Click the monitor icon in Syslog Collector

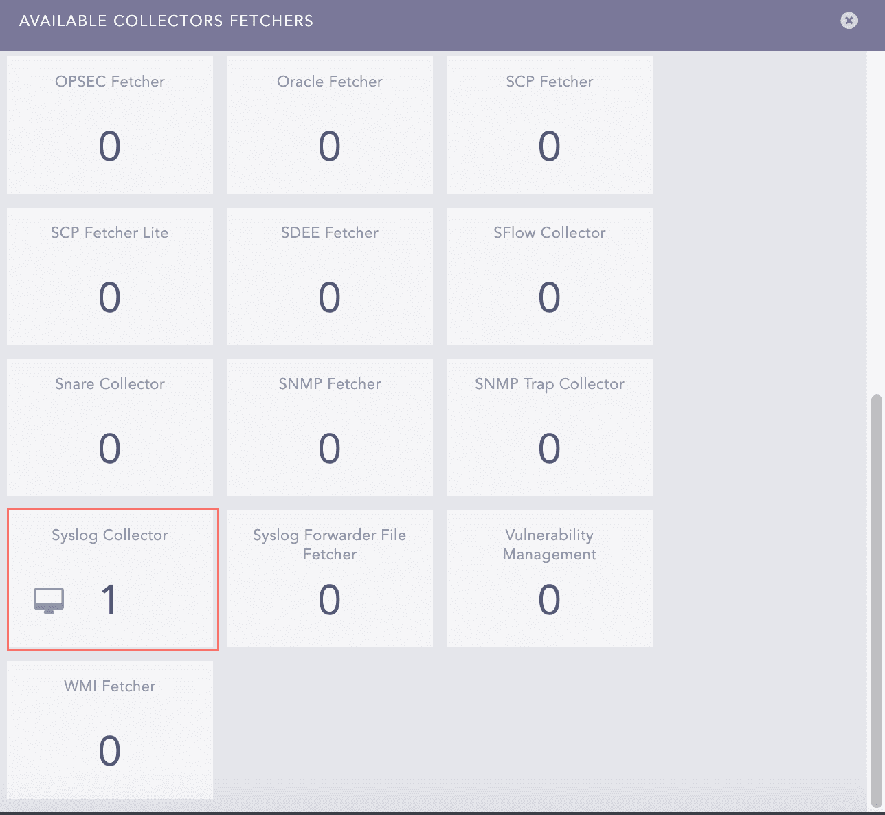click(49, 600)
